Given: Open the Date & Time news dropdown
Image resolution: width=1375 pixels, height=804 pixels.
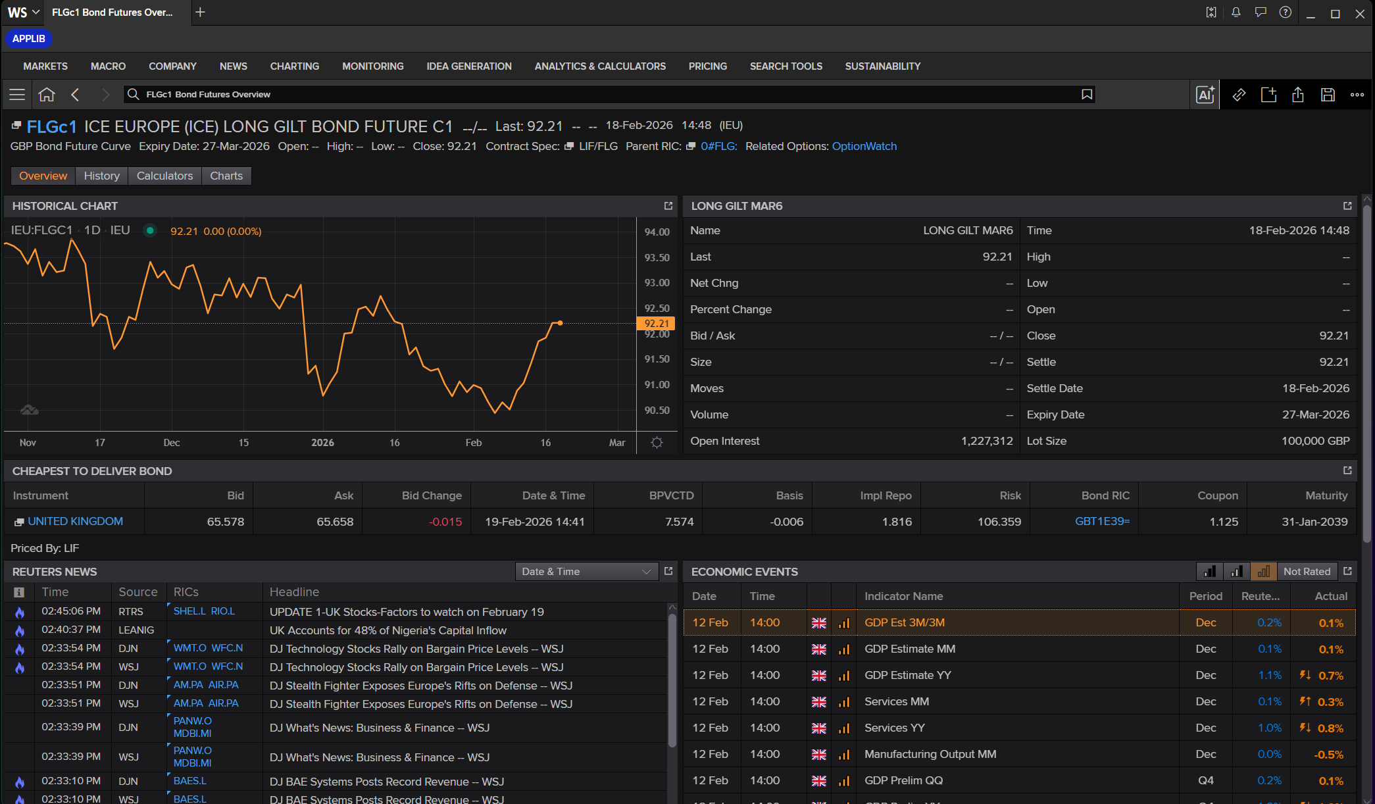Looking at the screenshot, I should (586, 572).
